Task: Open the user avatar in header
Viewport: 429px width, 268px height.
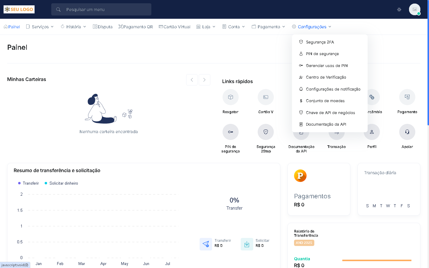Action: (414, 10)
